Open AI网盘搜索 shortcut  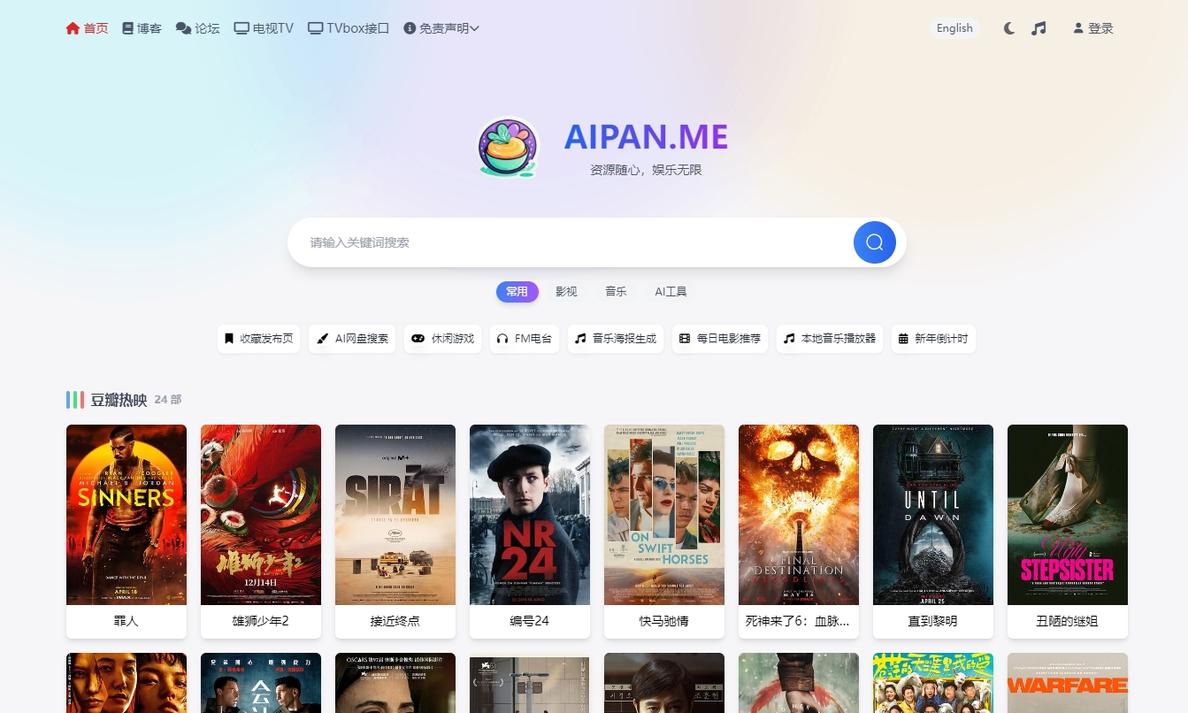(352, 339)
